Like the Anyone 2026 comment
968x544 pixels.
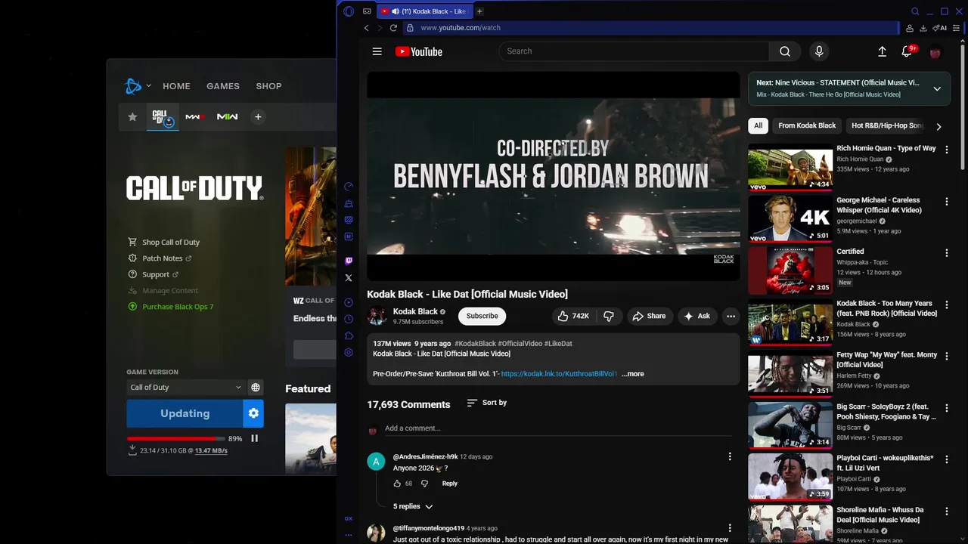pyautogui.click(x=397, y=484)
